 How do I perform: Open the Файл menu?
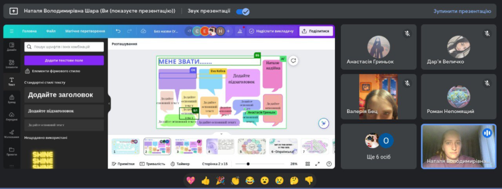(x=50, y=31)
